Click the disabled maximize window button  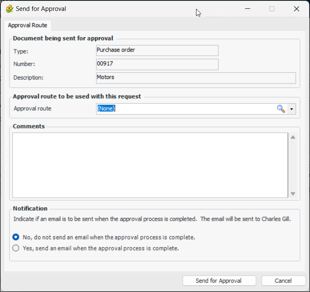pyautogui.click(x=272, y=9)
